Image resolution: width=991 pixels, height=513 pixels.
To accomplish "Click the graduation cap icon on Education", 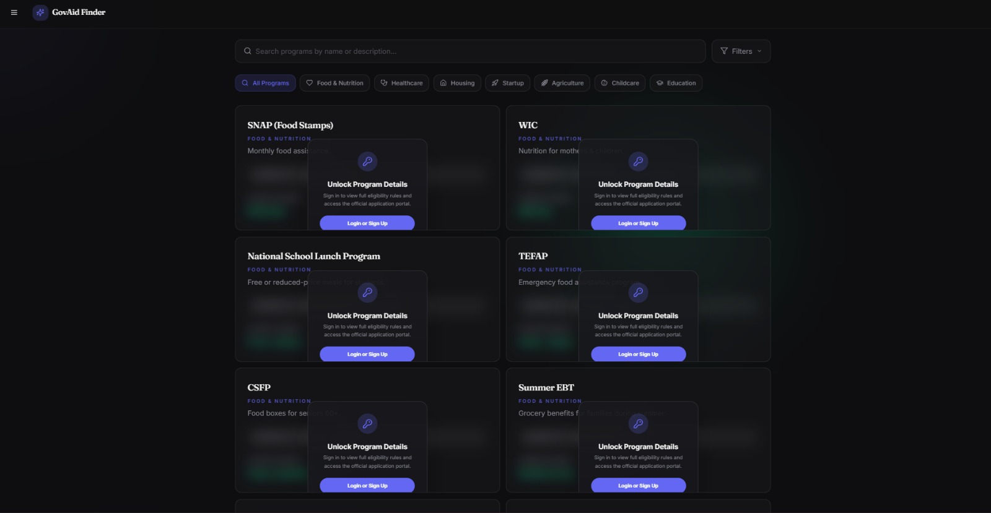I will pyautogui.click(x=660, y=83).
